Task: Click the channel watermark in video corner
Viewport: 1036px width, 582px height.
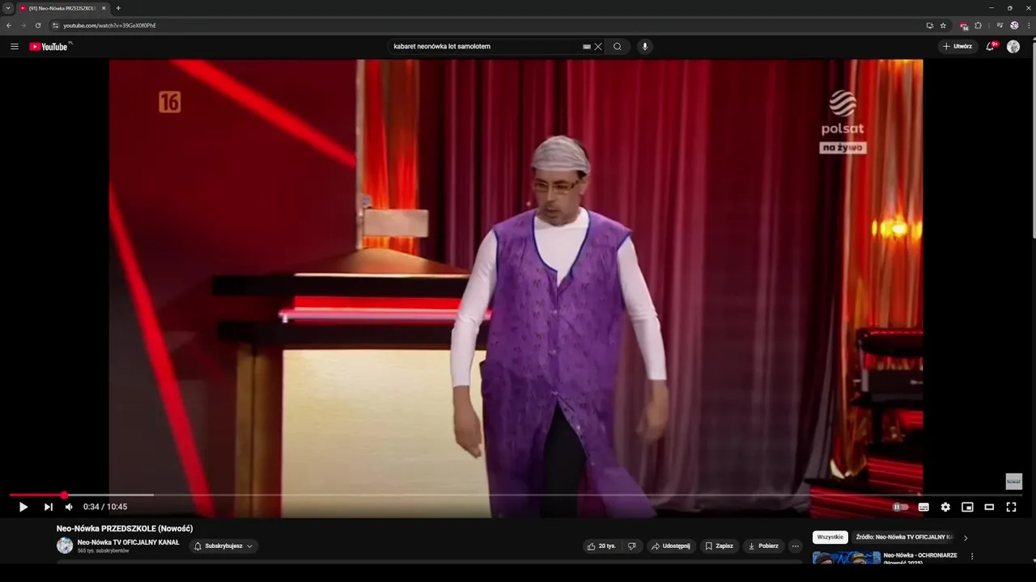Action: pos(1013,481)
